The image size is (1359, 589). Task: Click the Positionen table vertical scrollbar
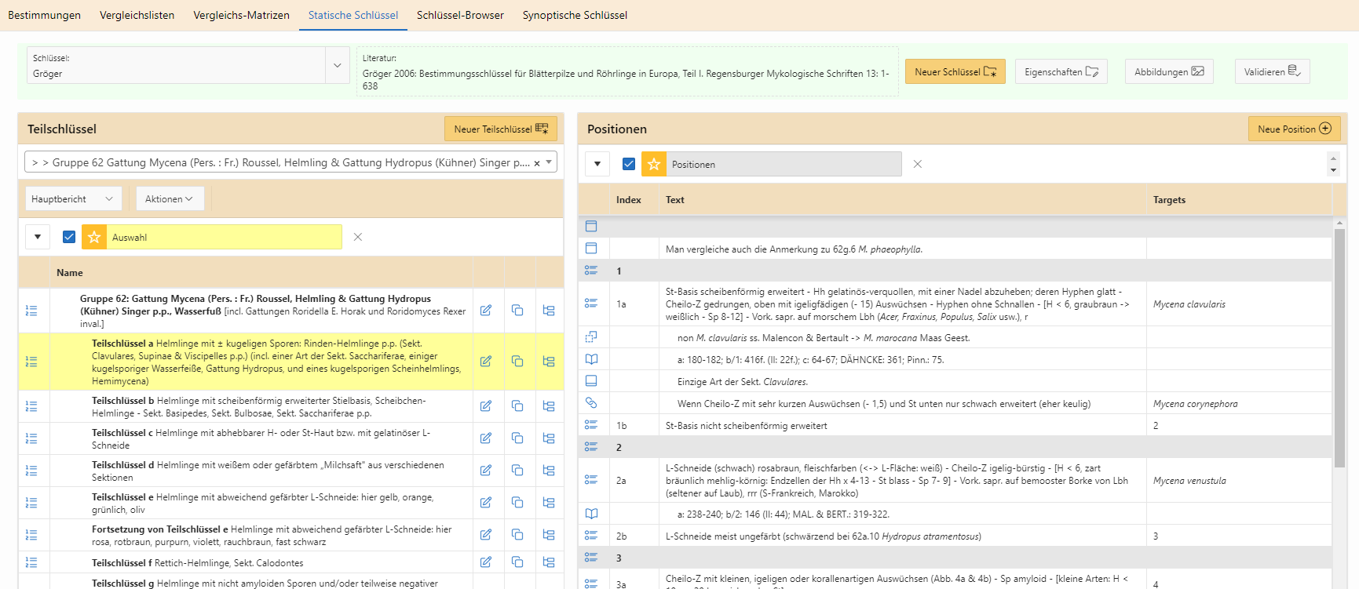pyautogui.click(x=1339, y=345)
